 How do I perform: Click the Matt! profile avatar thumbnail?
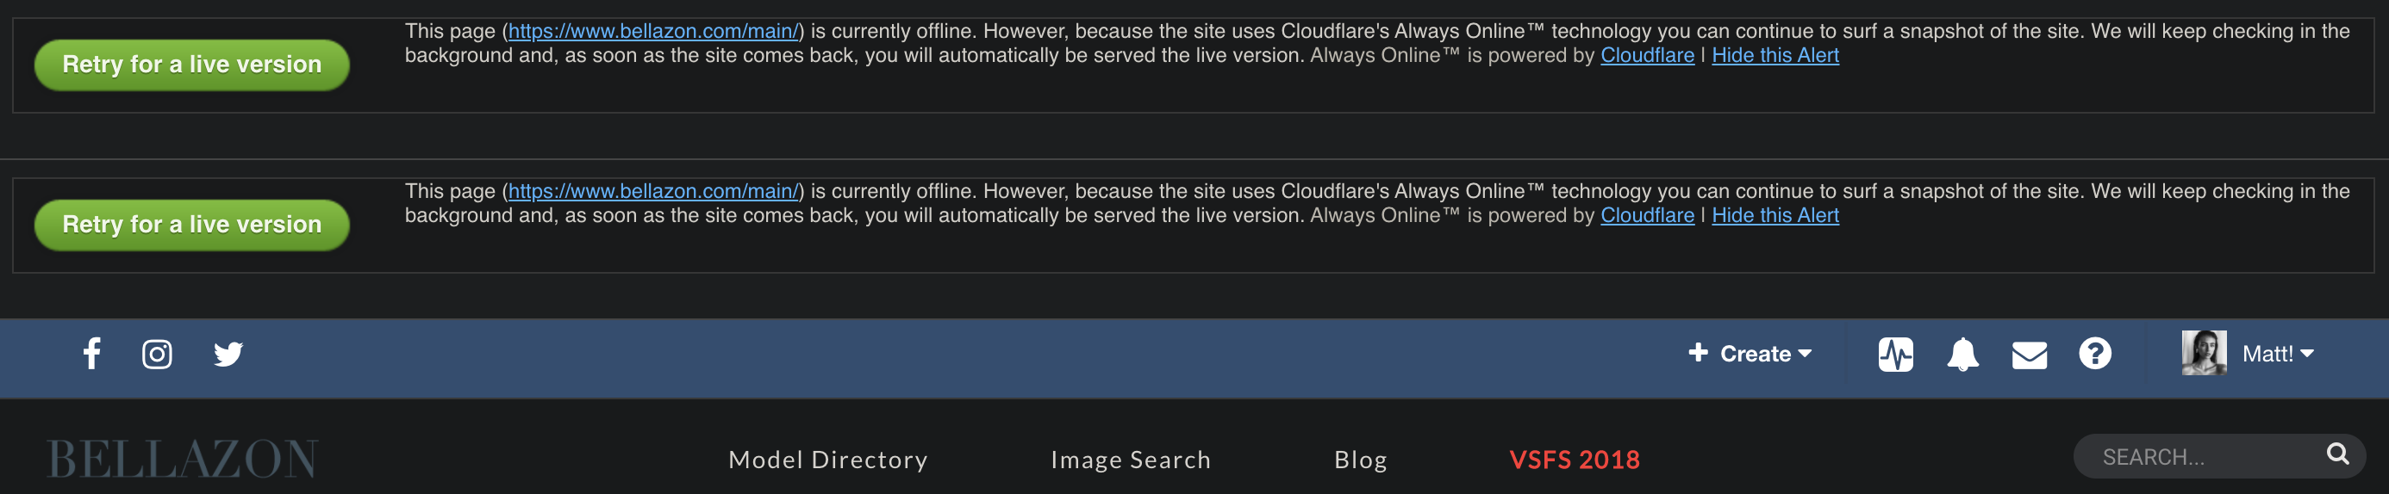(2204, 353)
